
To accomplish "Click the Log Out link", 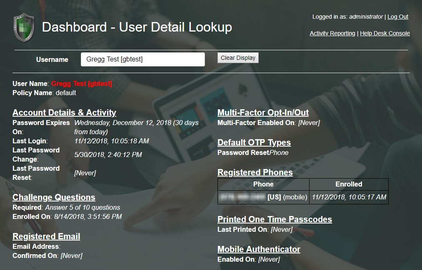I will [398, 17].
